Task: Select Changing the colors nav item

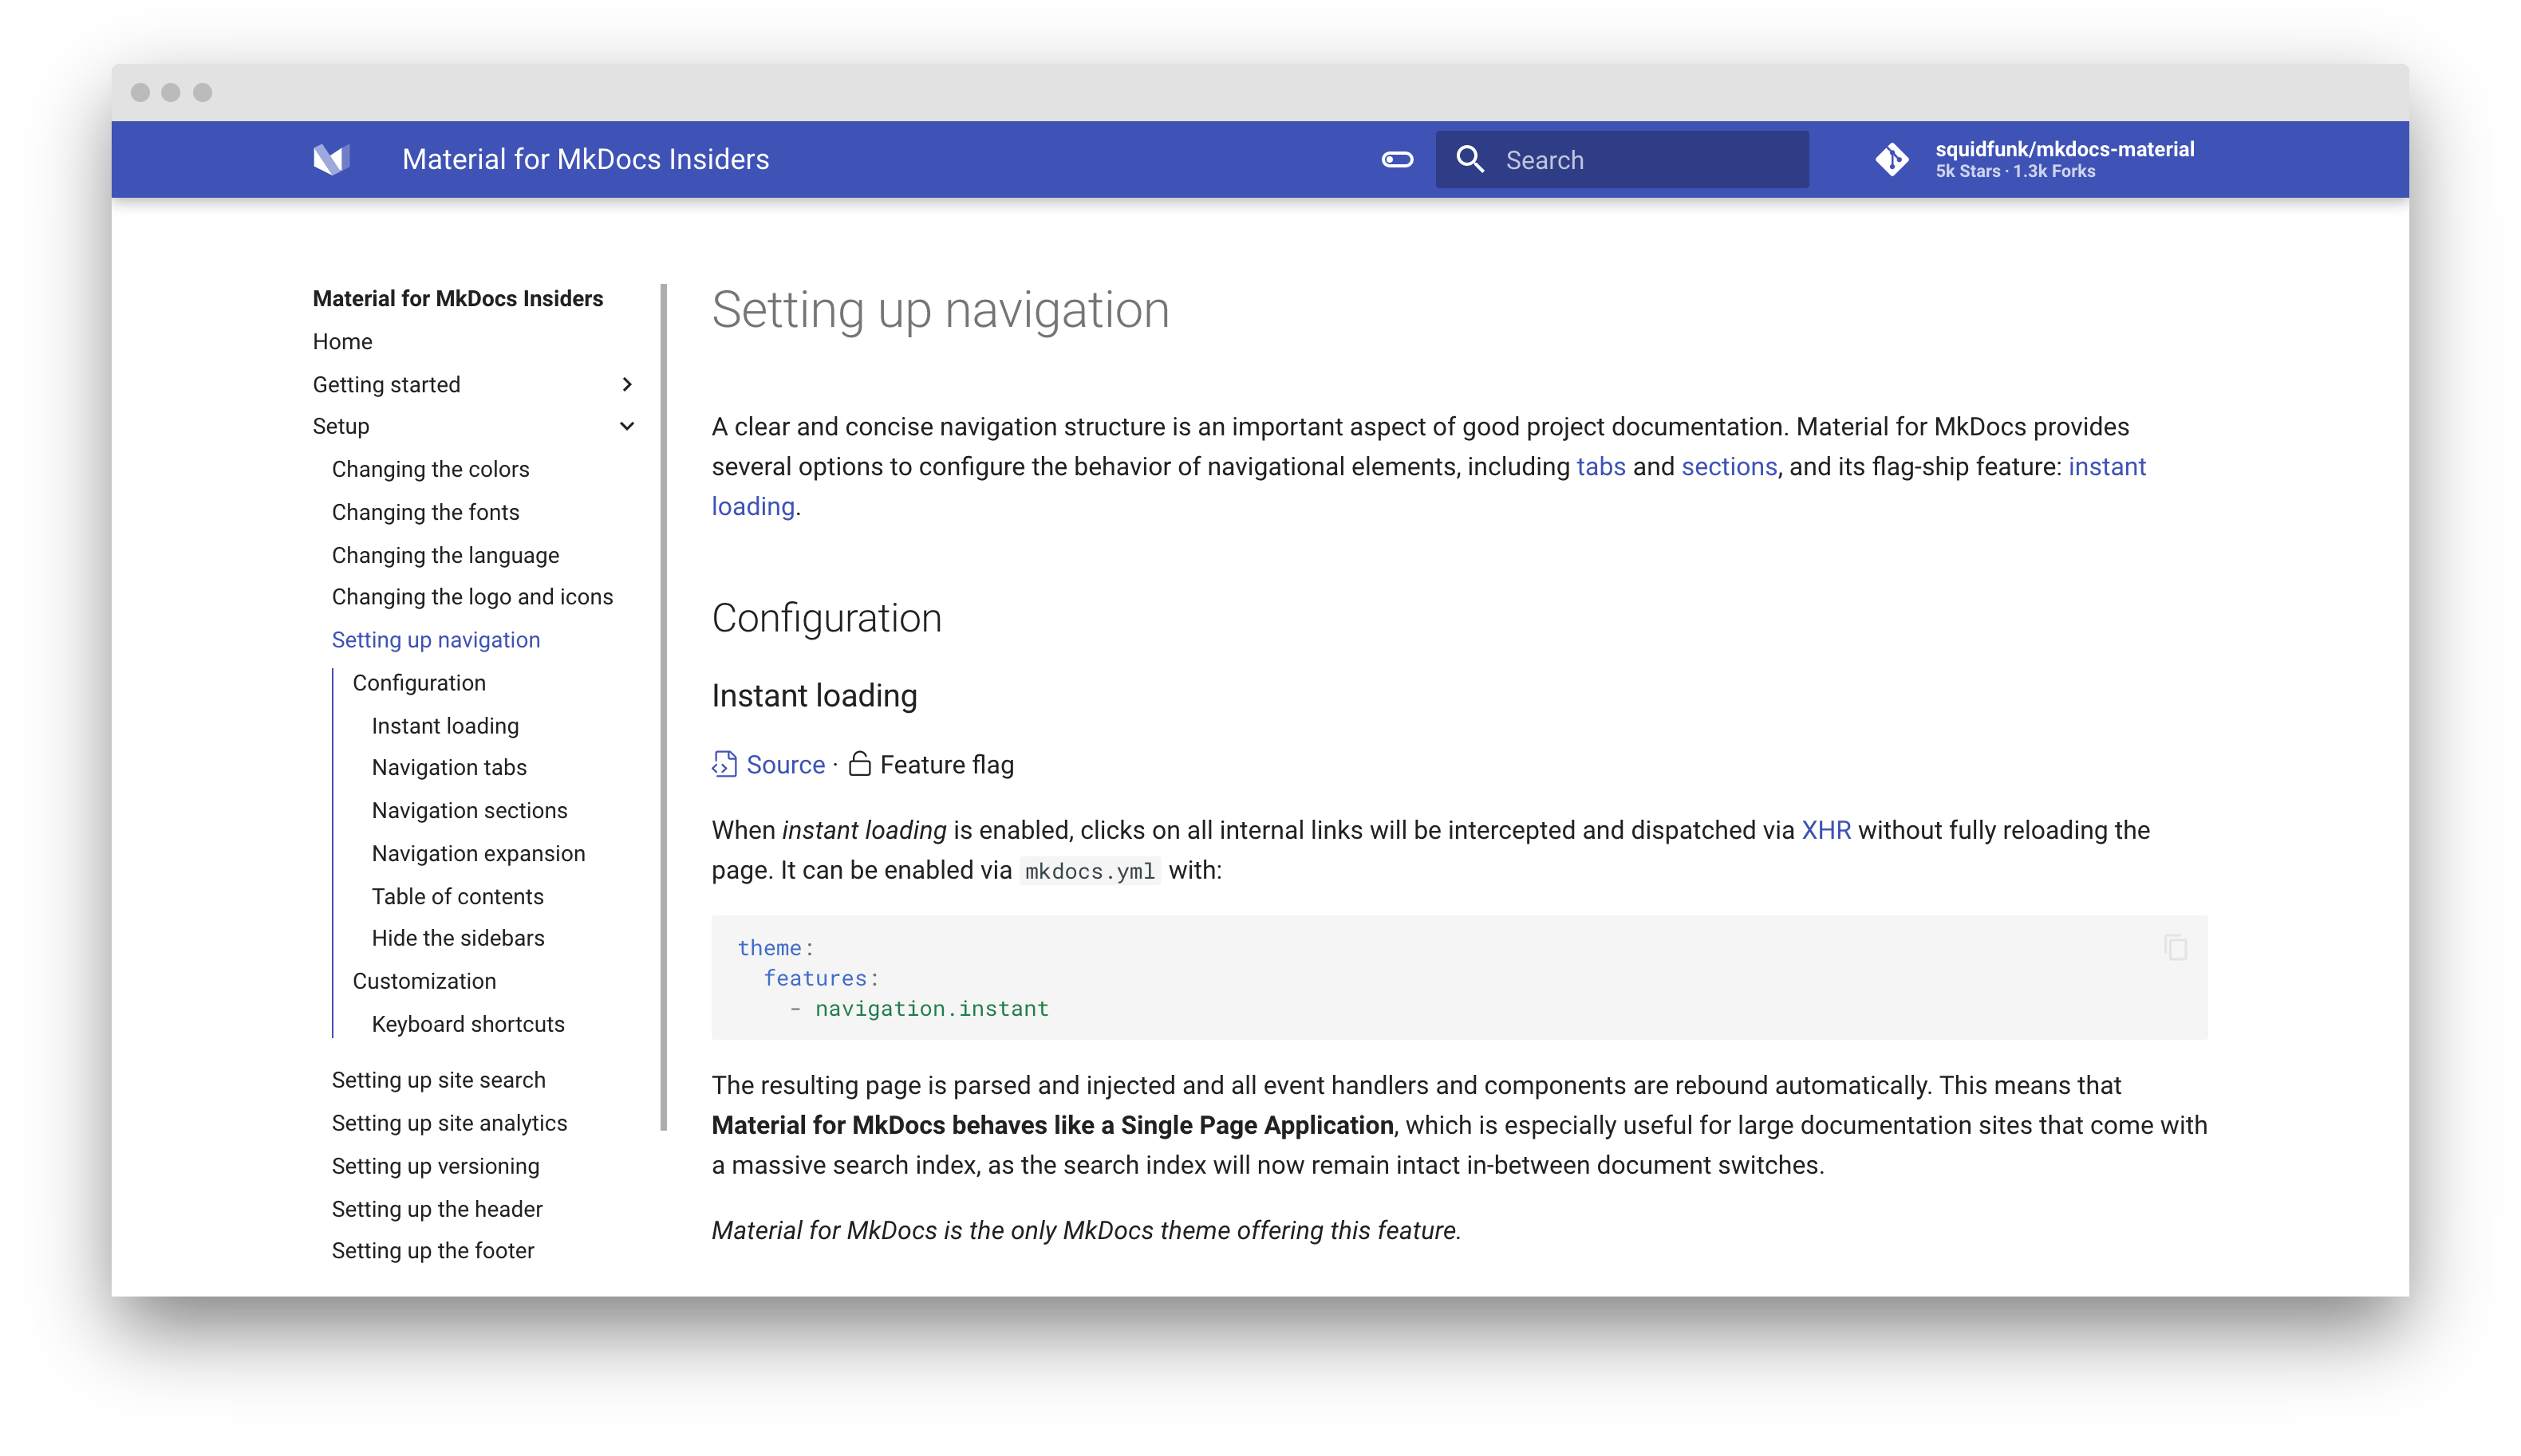Action: click(x=430, y=469)
